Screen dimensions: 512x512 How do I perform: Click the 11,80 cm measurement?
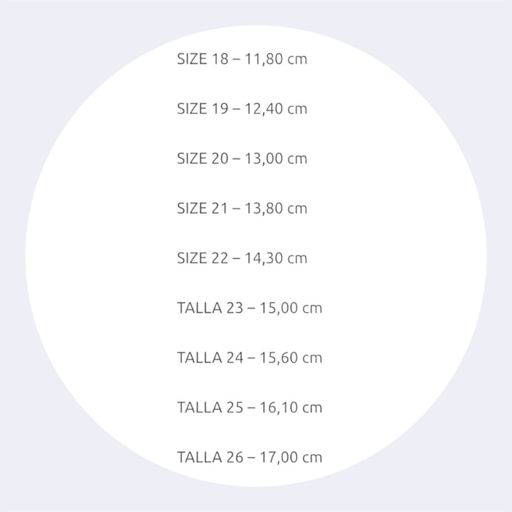coord(276,59)
